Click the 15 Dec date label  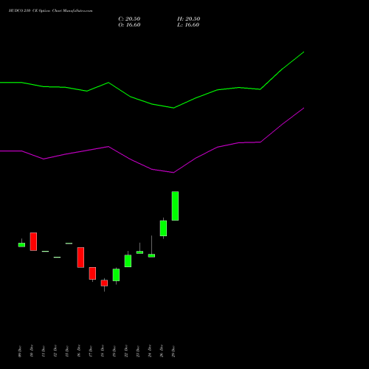[67, 351]
